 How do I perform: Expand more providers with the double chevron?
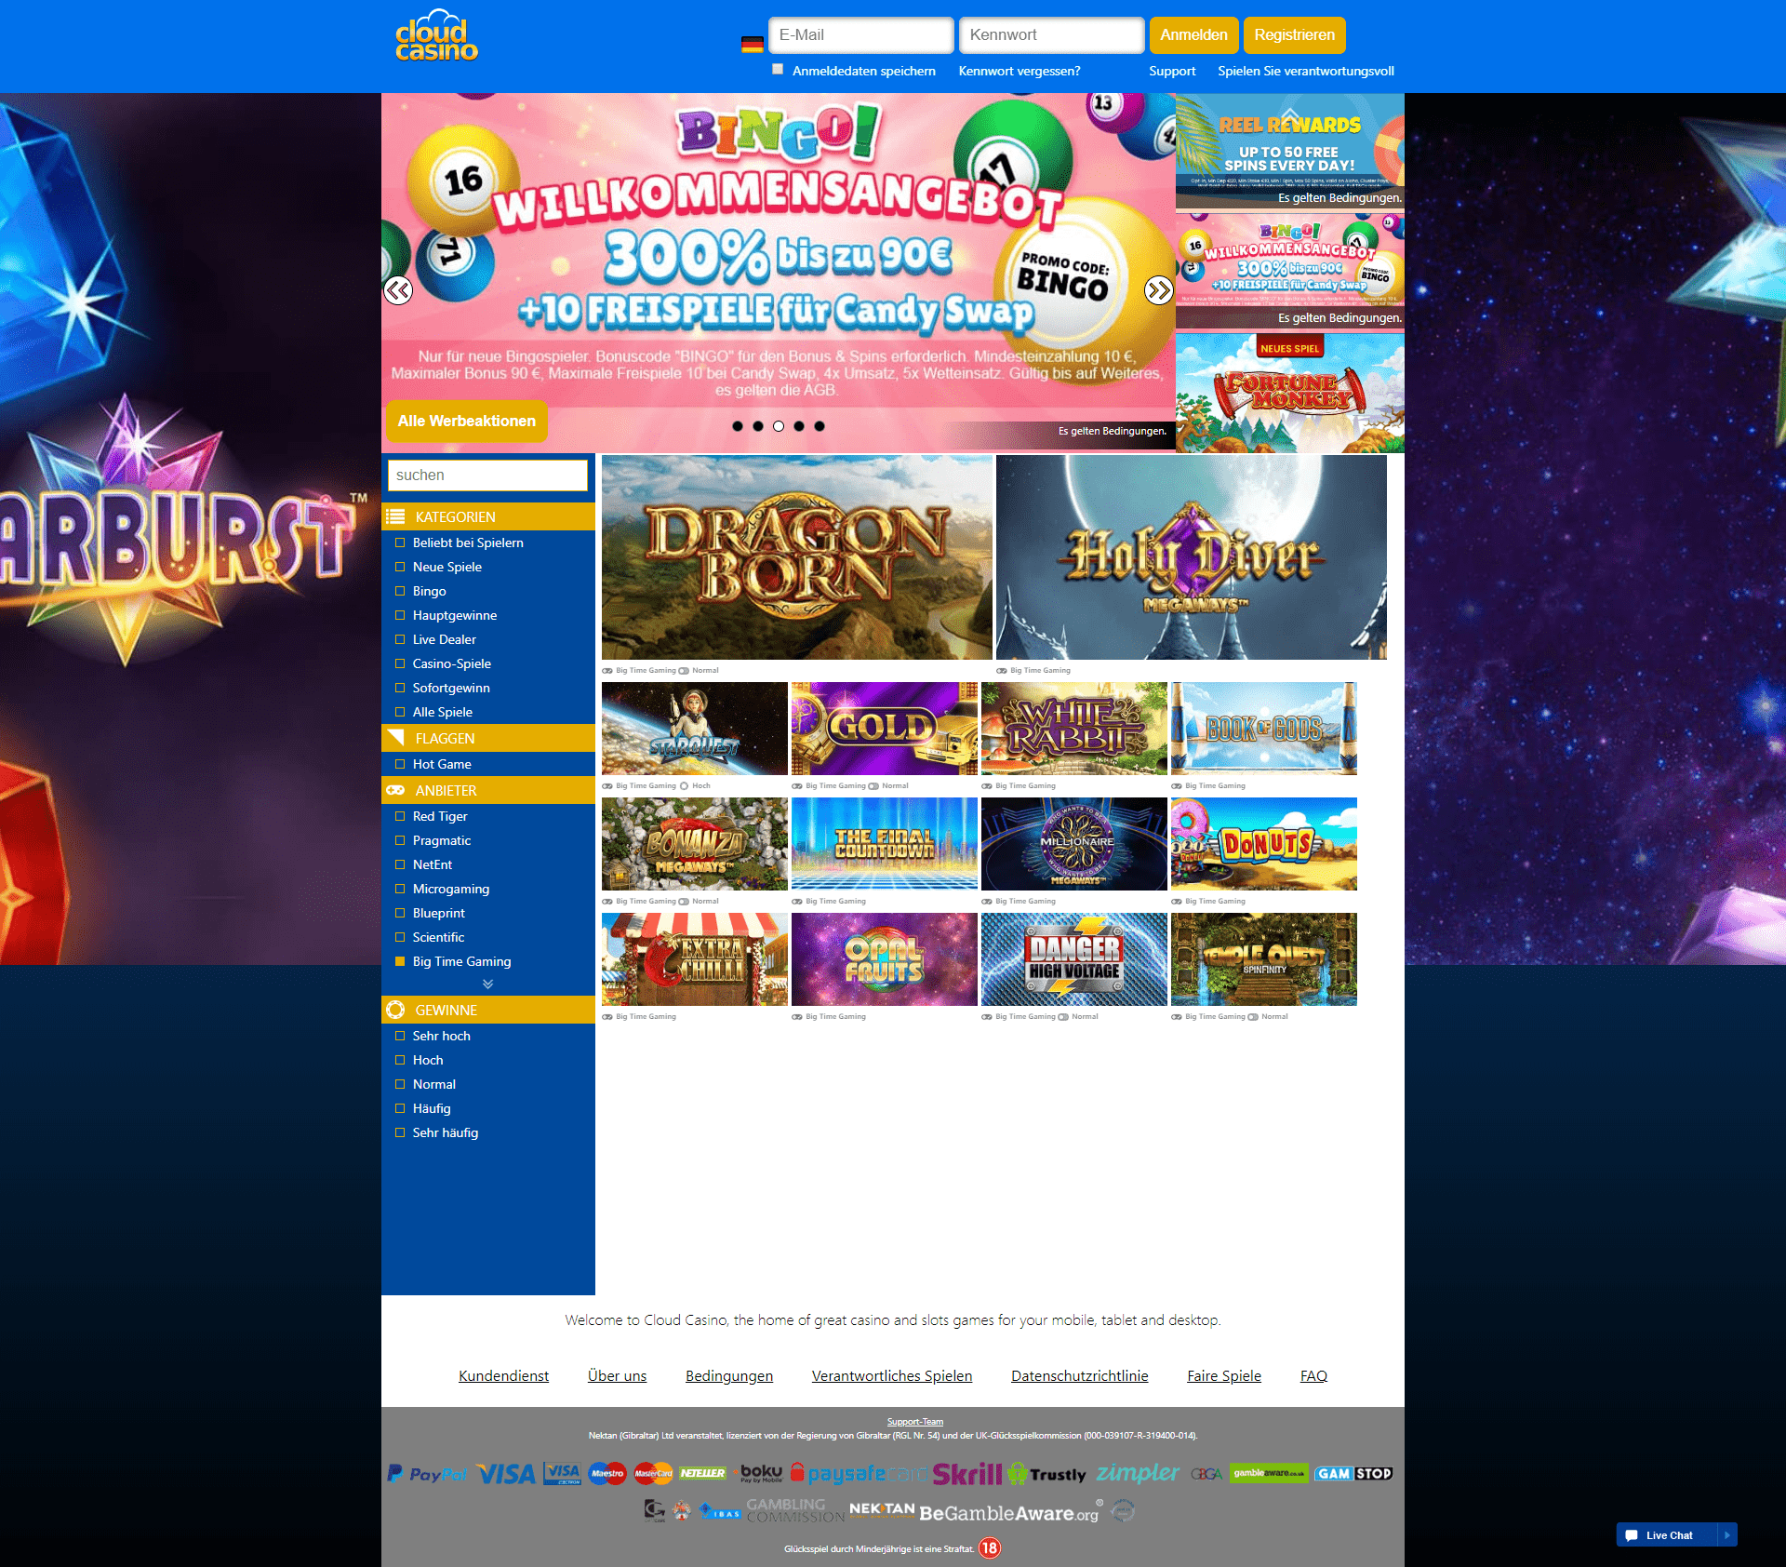pos(487,984)
